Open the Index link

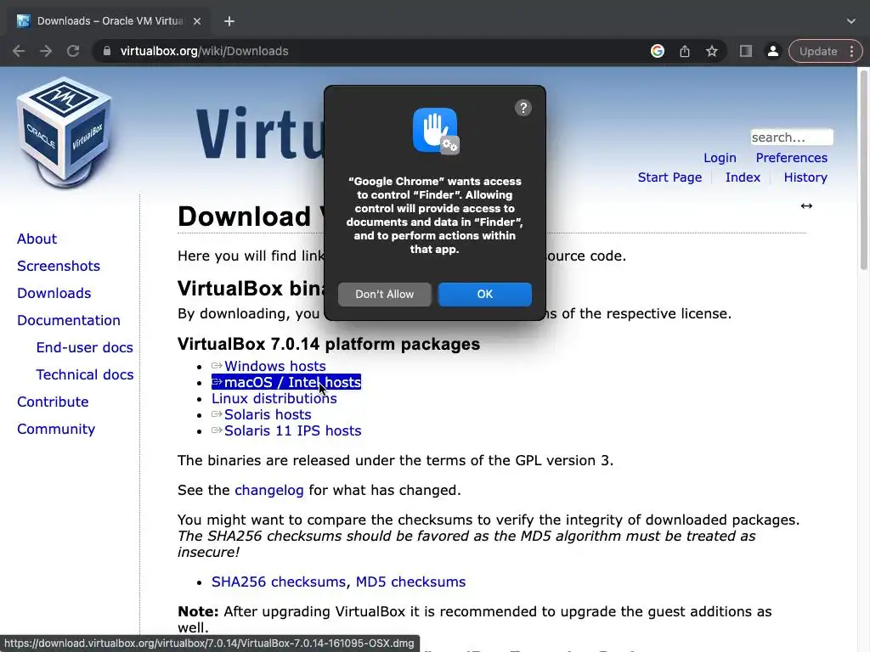[x=743, y=177]
